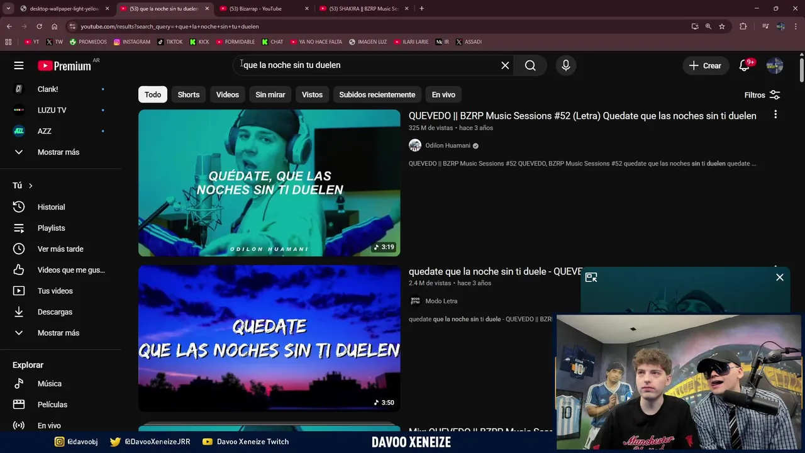Bookmark this page with star

[x=722, y=26]
